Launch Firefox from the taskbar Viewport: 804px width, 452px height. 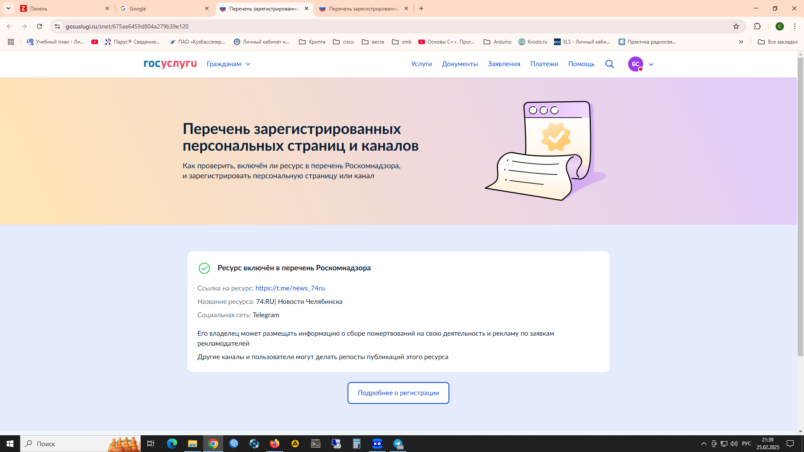[x=275, y=444]
